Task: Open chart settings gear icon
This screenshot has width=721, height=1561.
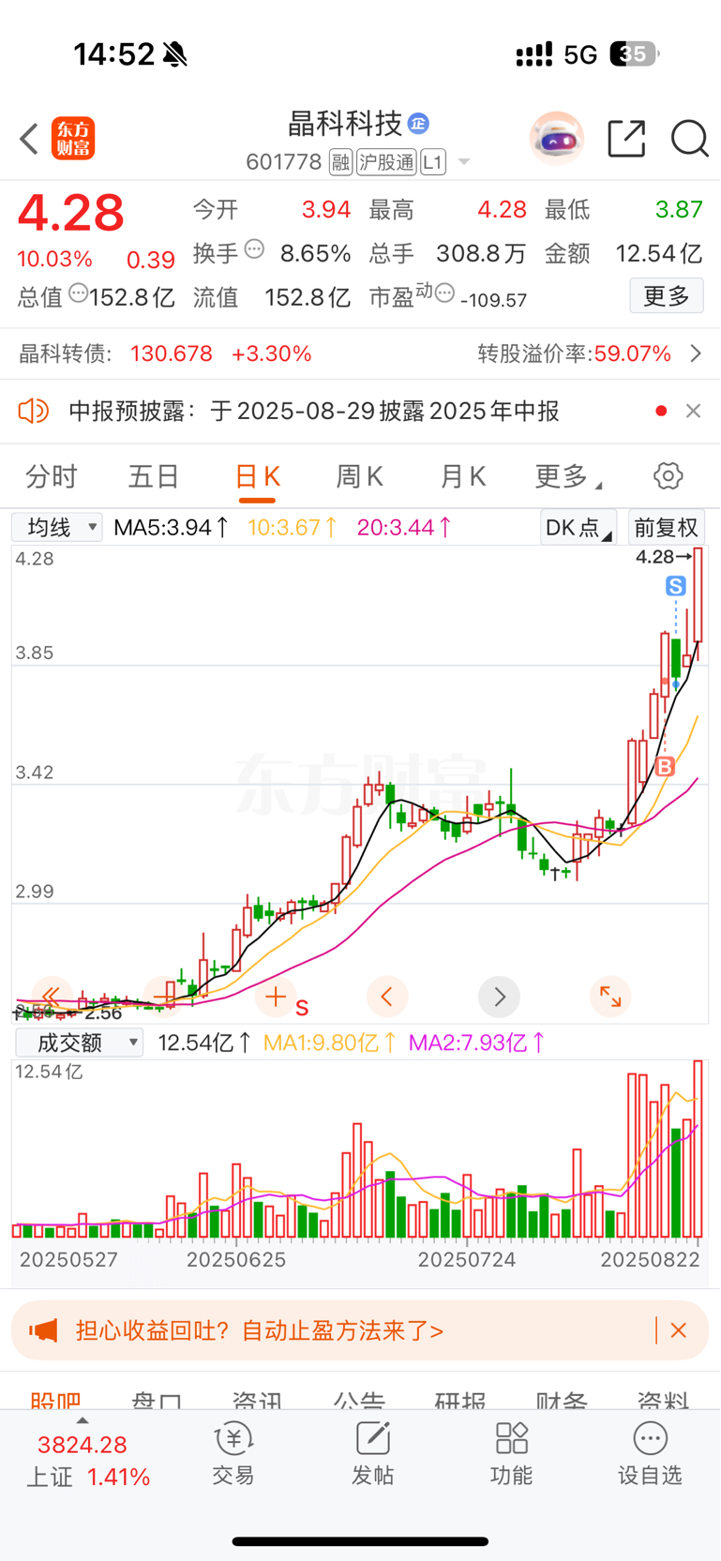Action: (668, 476)
